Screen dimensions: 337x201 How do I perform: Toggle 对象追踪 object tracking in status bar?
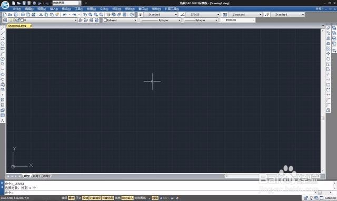108,198
